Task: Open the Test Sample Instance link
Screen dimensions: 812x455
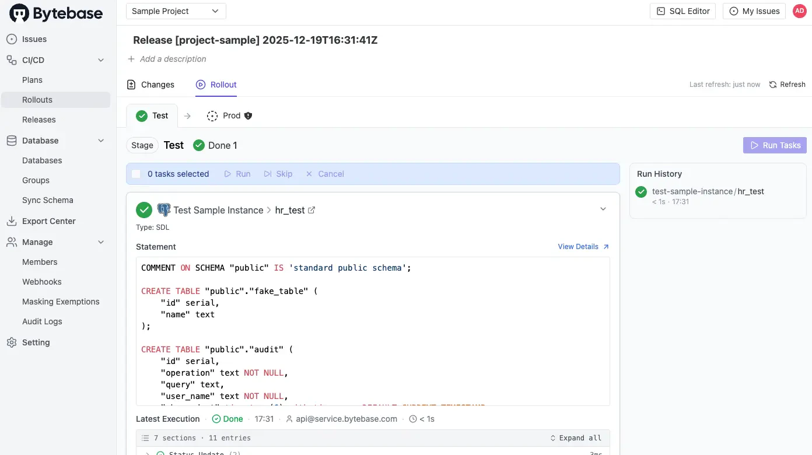Action: 218,210
